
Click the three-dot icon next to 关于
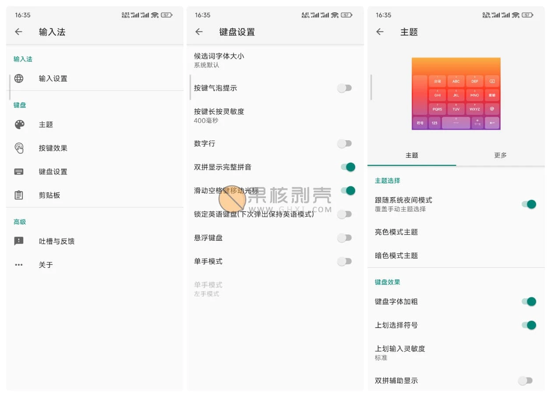click(x=19, y=265)
